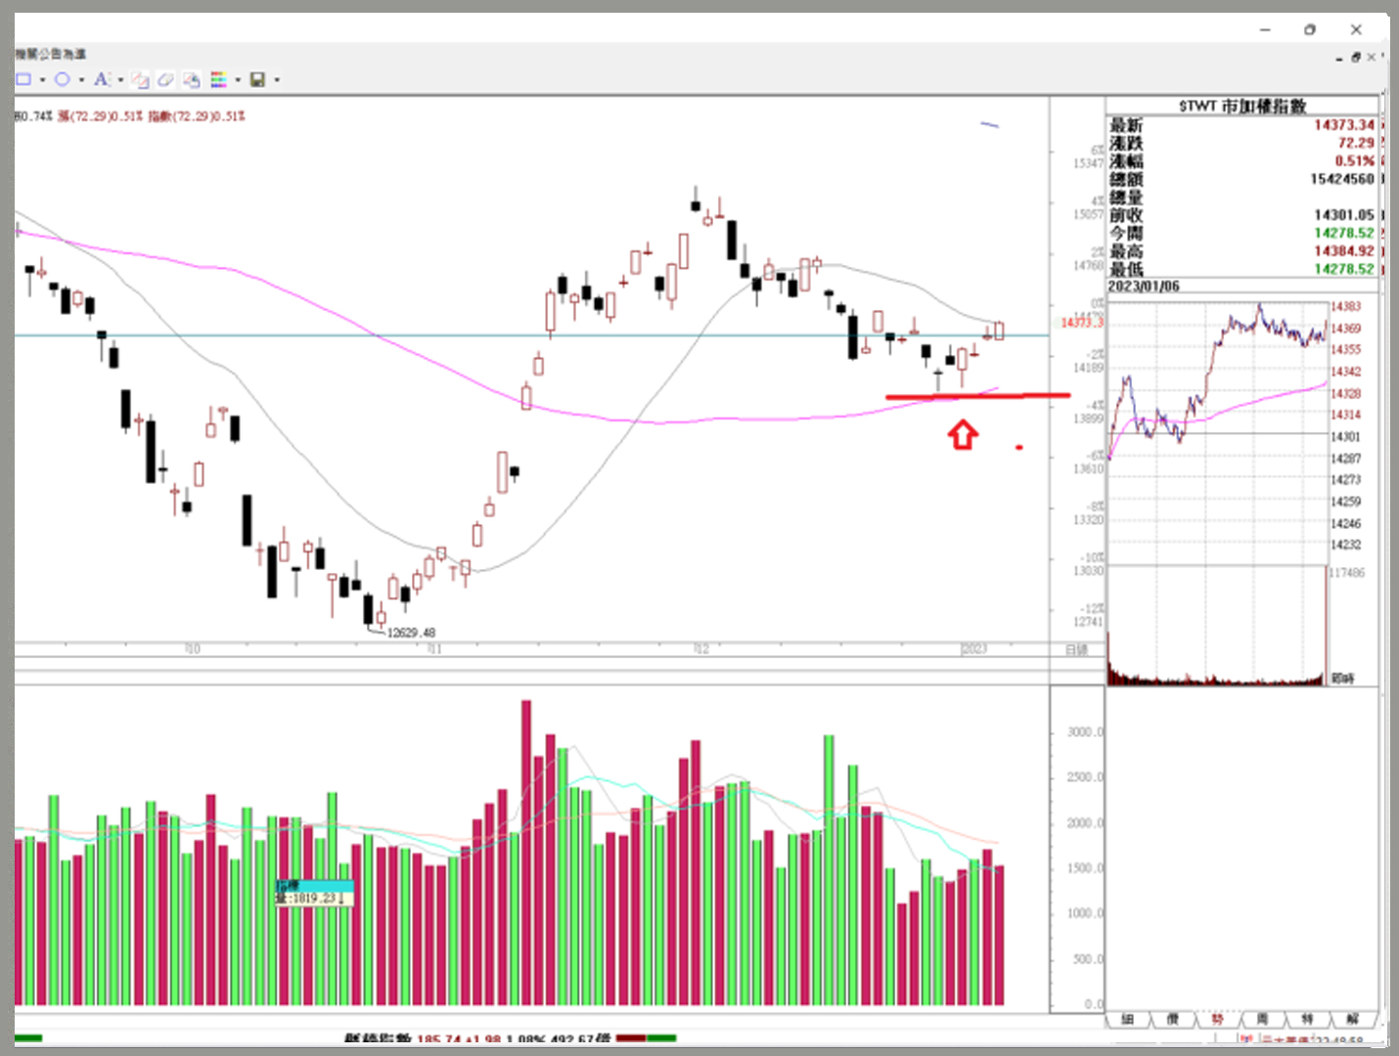Click the 即時 label beside intraday volume
The image size is (1399, 1056).
[1343, 679]
